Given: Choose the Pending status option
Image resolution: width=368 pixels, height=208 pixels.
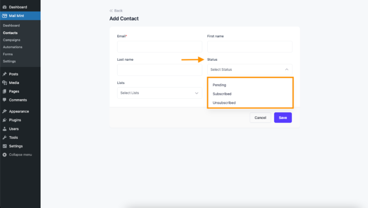Looking at the screenshot, I should (x=219, y=85).
